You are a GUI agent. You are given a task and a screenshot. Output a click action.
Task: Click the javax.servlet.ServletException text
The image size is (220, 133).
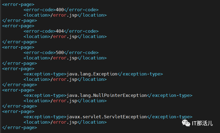click(107, 117)
